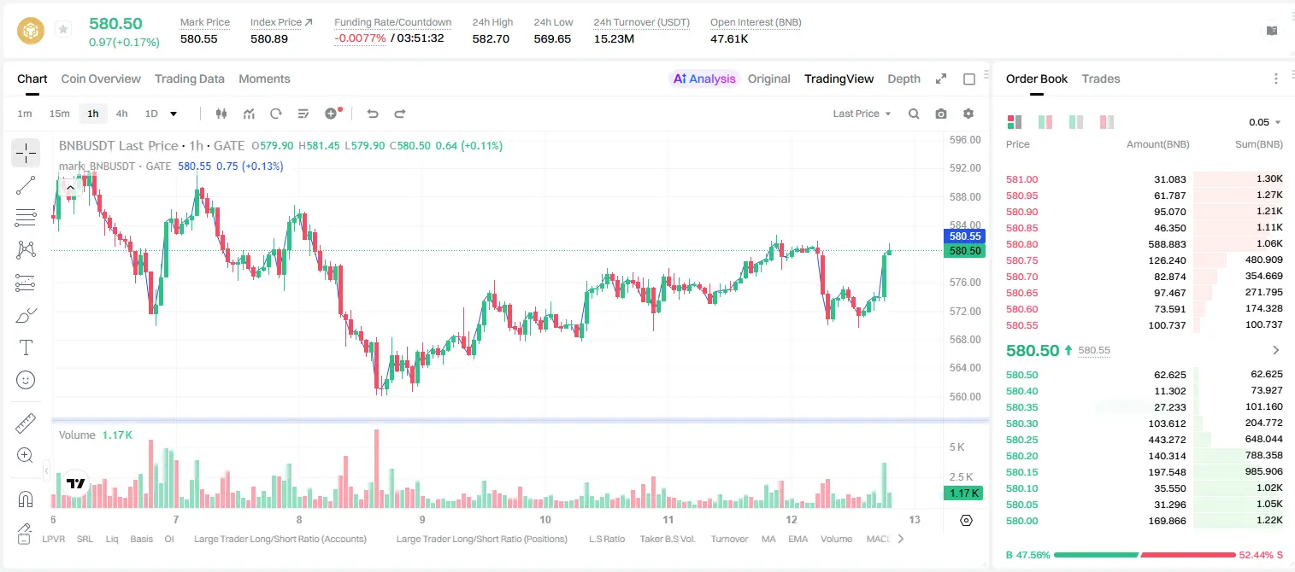Click the AI Analysis button
The height and width of the screenshot is (572, 1295).
click(704, 79)
